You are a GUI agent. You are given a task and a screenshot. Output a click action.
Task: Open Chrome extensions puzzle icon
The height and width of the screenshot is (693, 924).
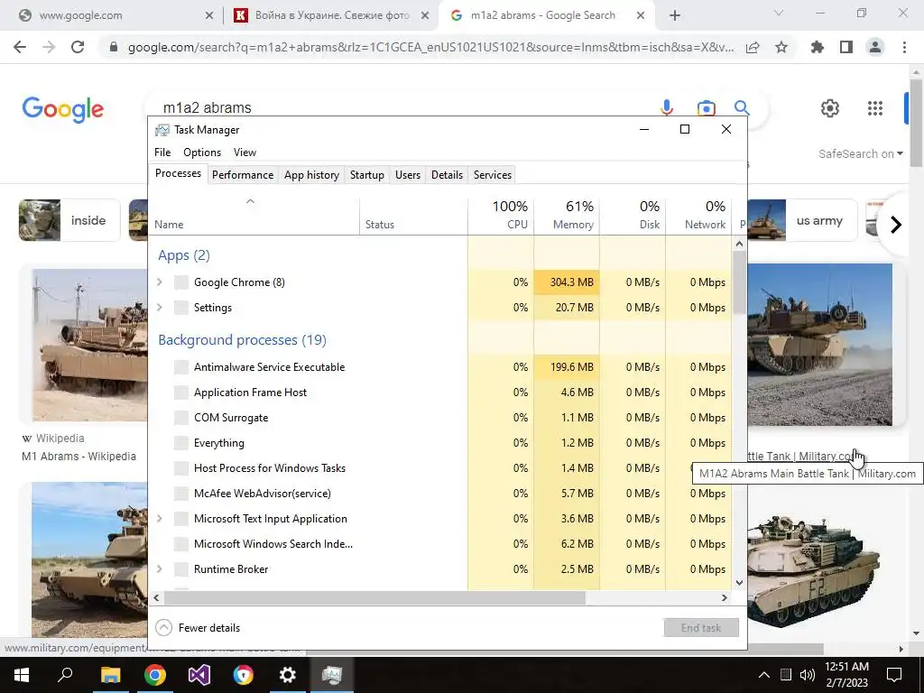[x=818, y=47]
